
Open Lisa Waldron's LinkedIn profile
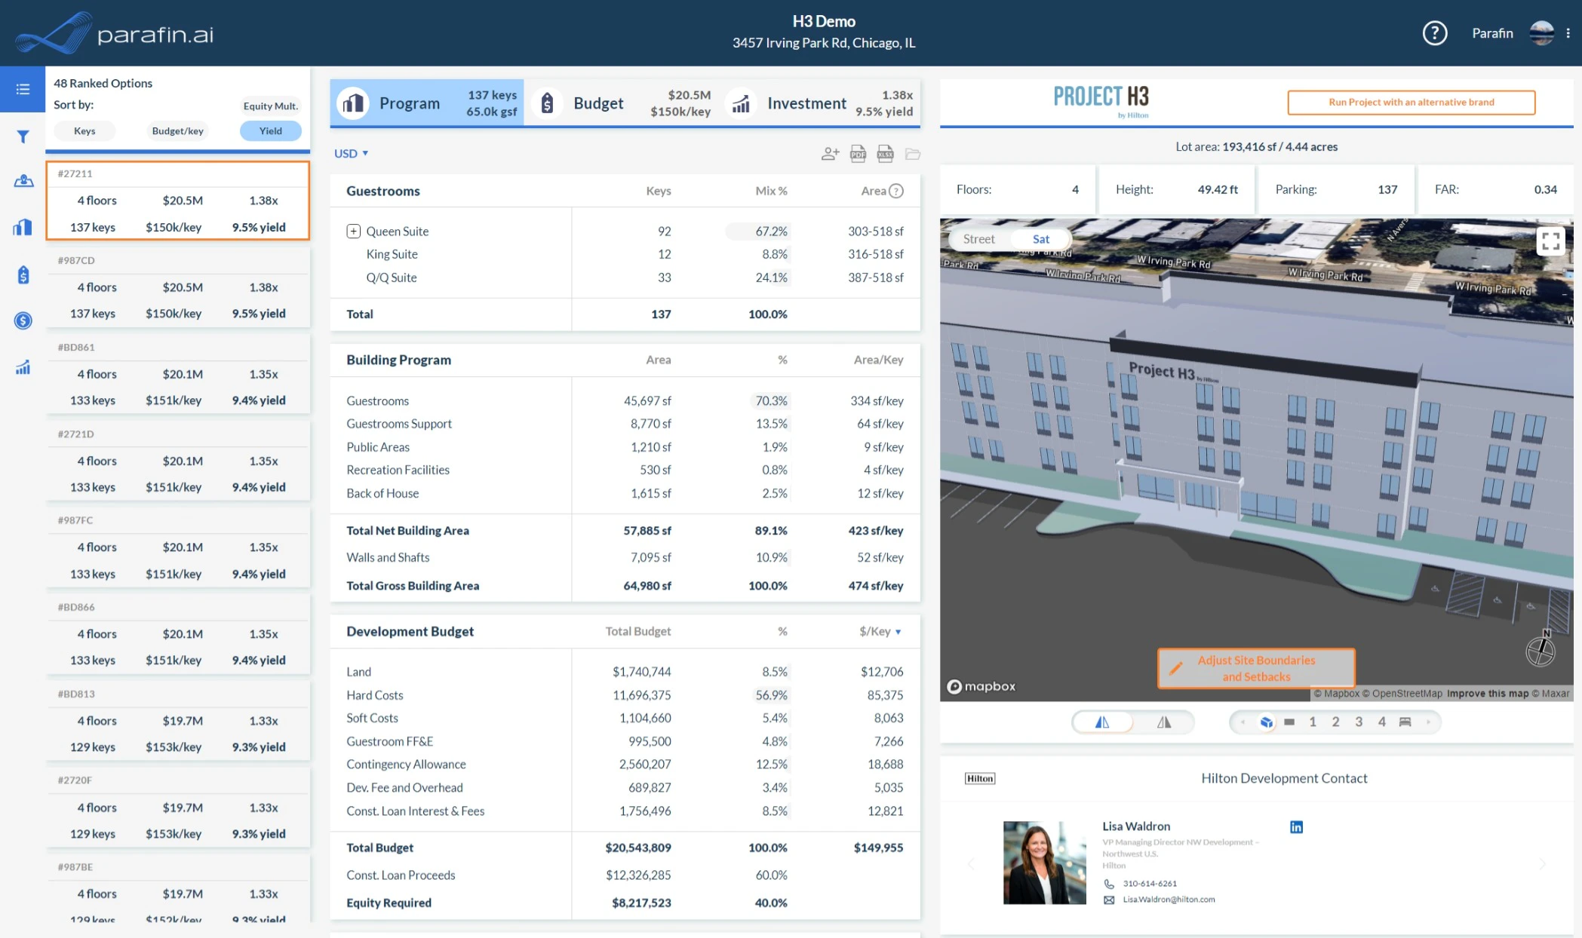click(1296, 827)
